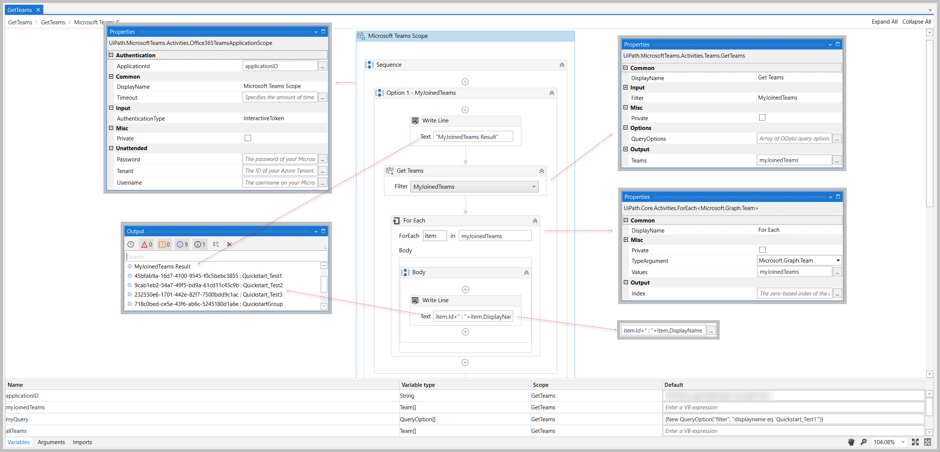This screenshot has height=452, width=940.
Task: Toggle Private checkbox in For Each properties
Action: pos(762,250)
